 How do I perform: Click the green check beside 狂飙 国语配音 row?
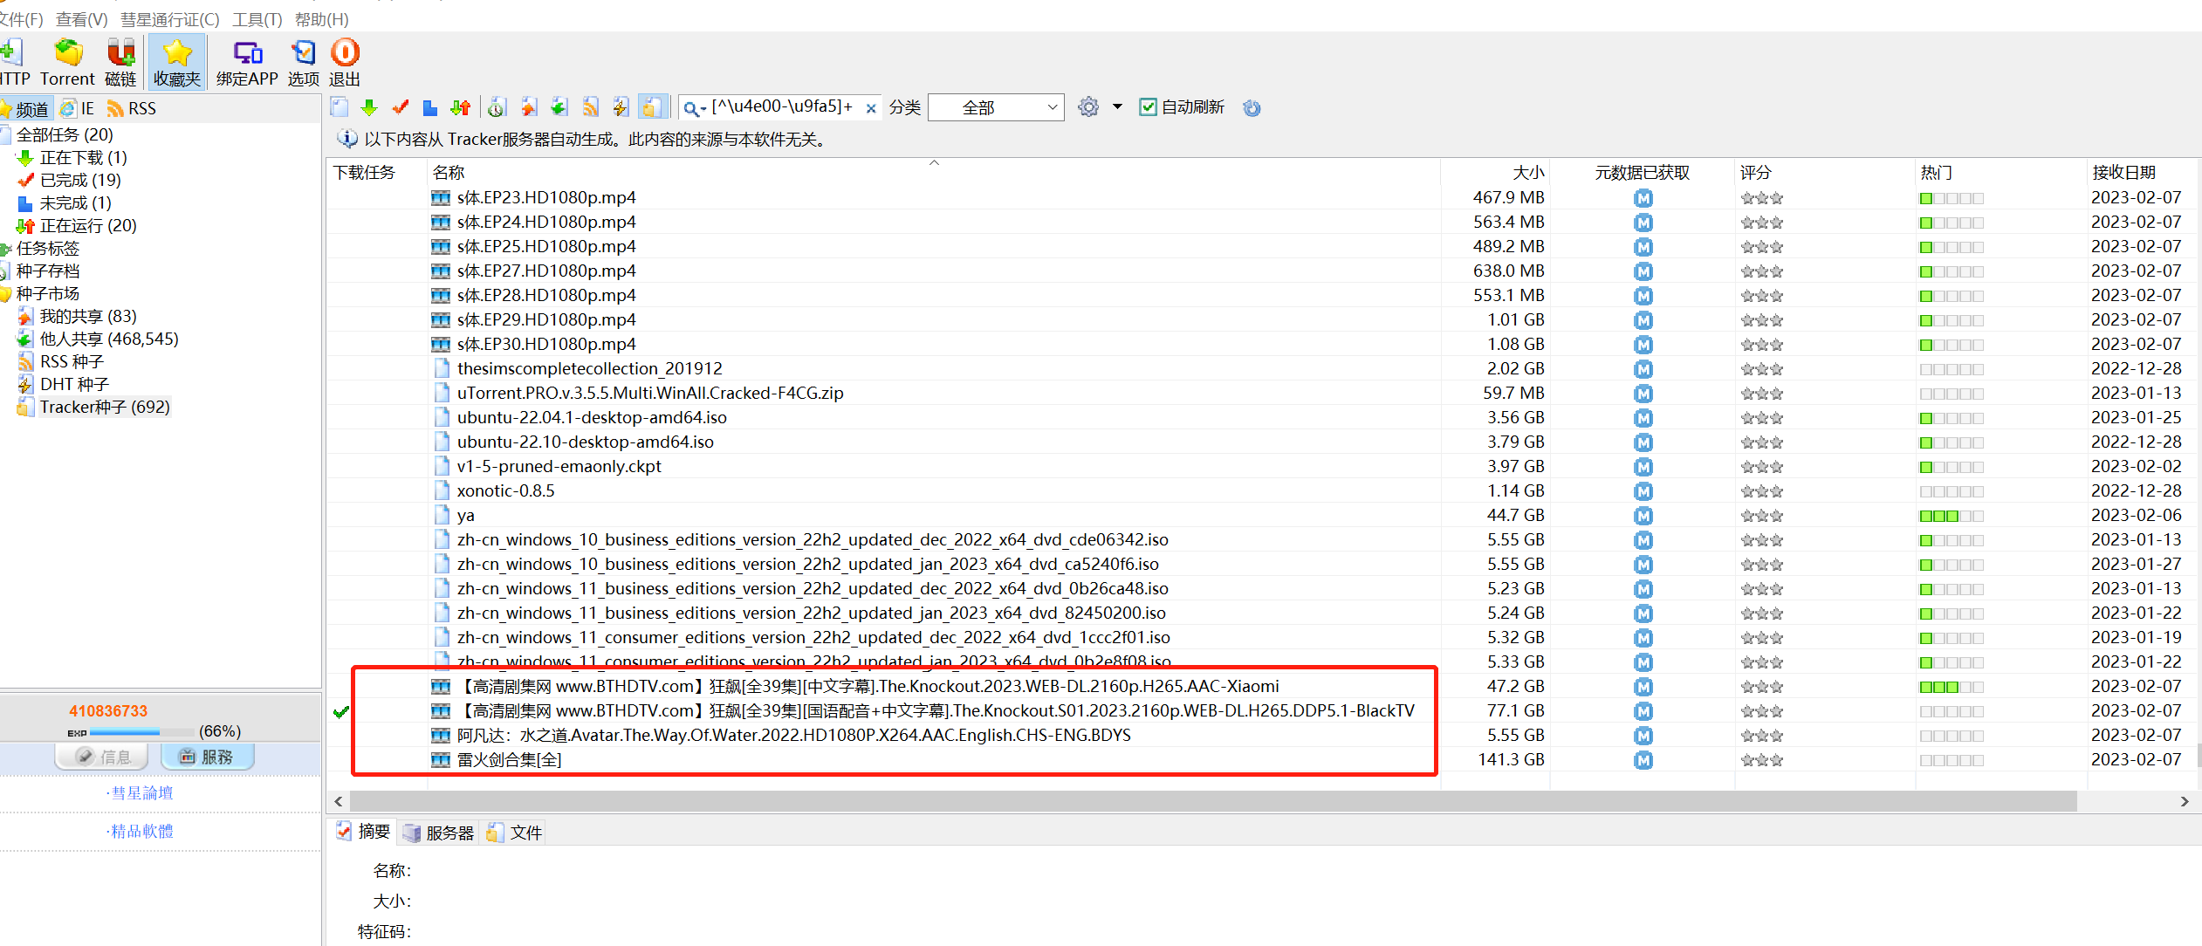[341, 711]
